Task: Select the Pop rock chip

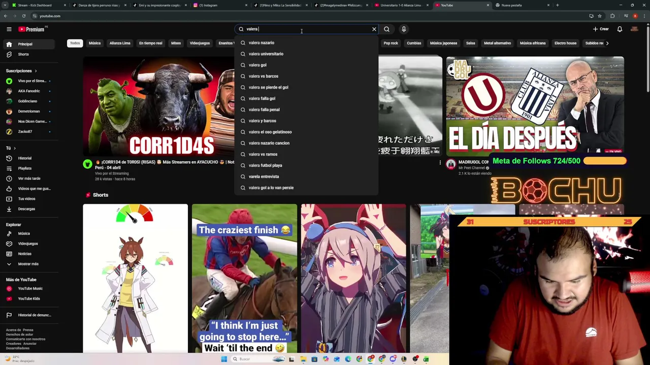Action: click(x=391, y=43)
